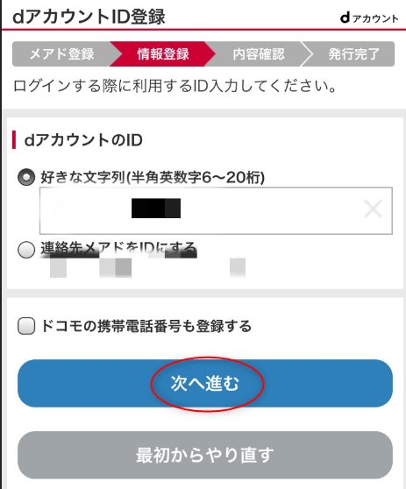Click the blurred contact email address text

pyautogui.click(x=147, y=267)
